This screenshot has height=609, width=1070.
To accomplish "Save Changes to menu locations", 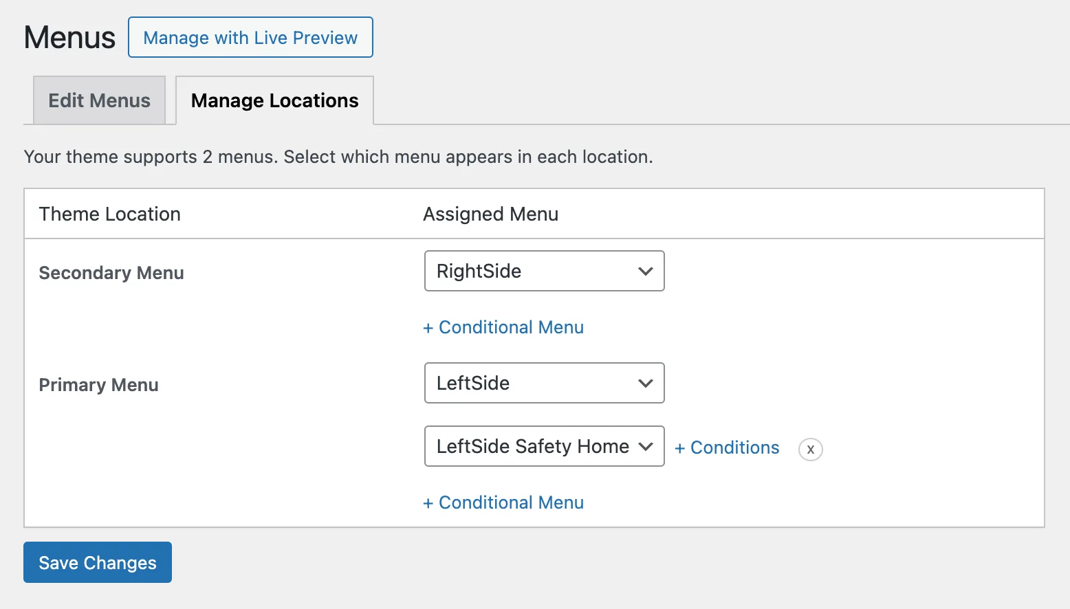I will tap(98, 562).
